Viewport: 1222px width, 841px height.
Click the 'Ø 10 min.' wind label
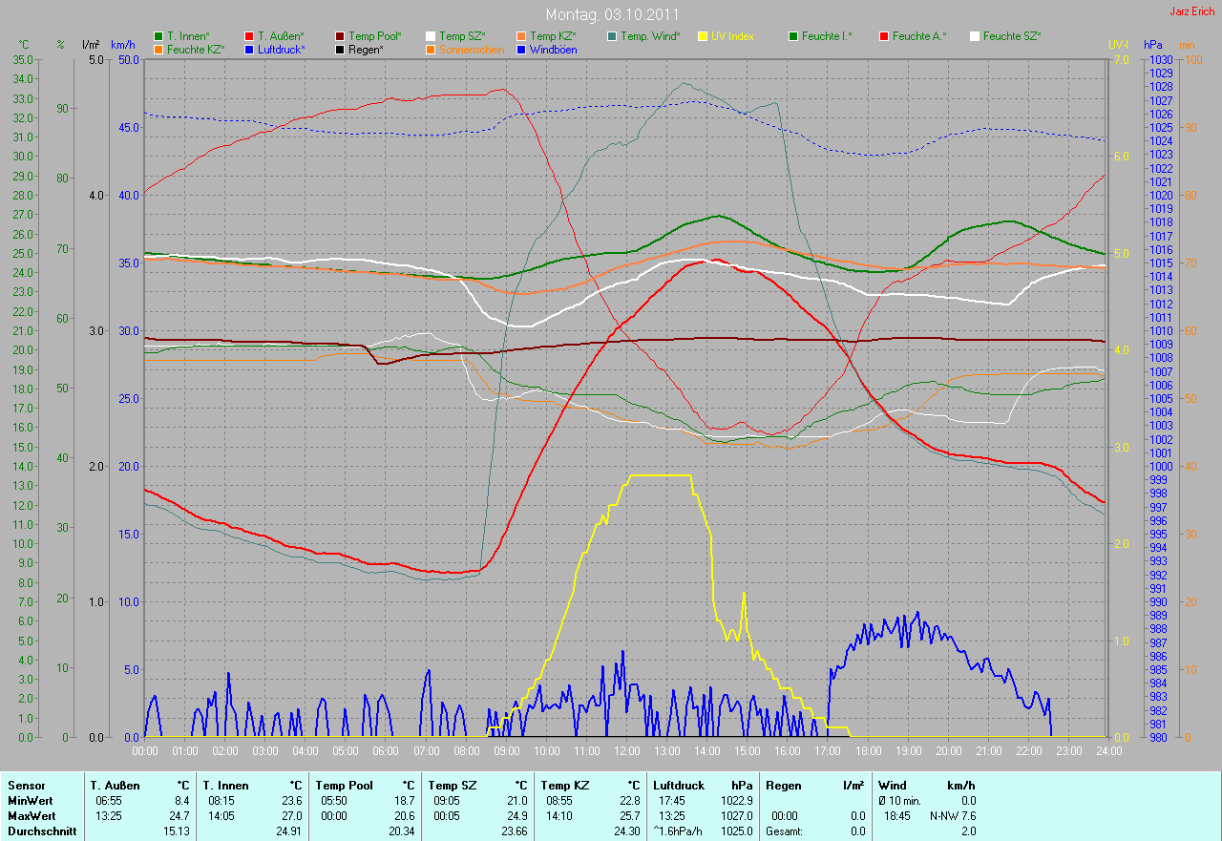point(899,801)
